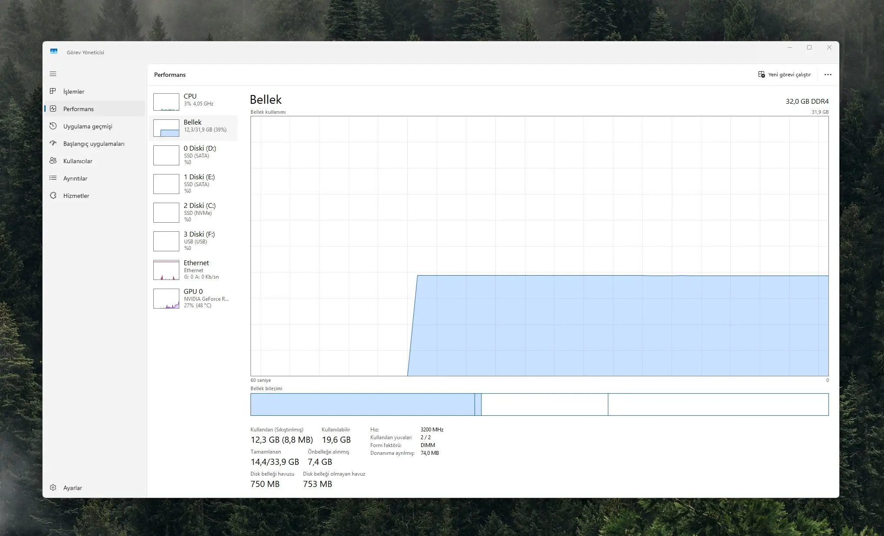Click the Task Manager app icon in title bar
884x536 pixels.
click(54, 52)
